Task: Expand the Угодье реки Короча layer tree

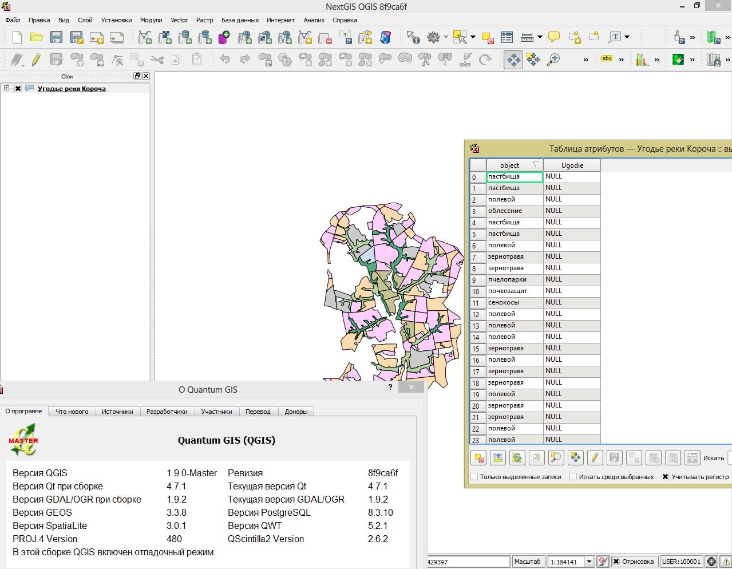Action: 6,88
